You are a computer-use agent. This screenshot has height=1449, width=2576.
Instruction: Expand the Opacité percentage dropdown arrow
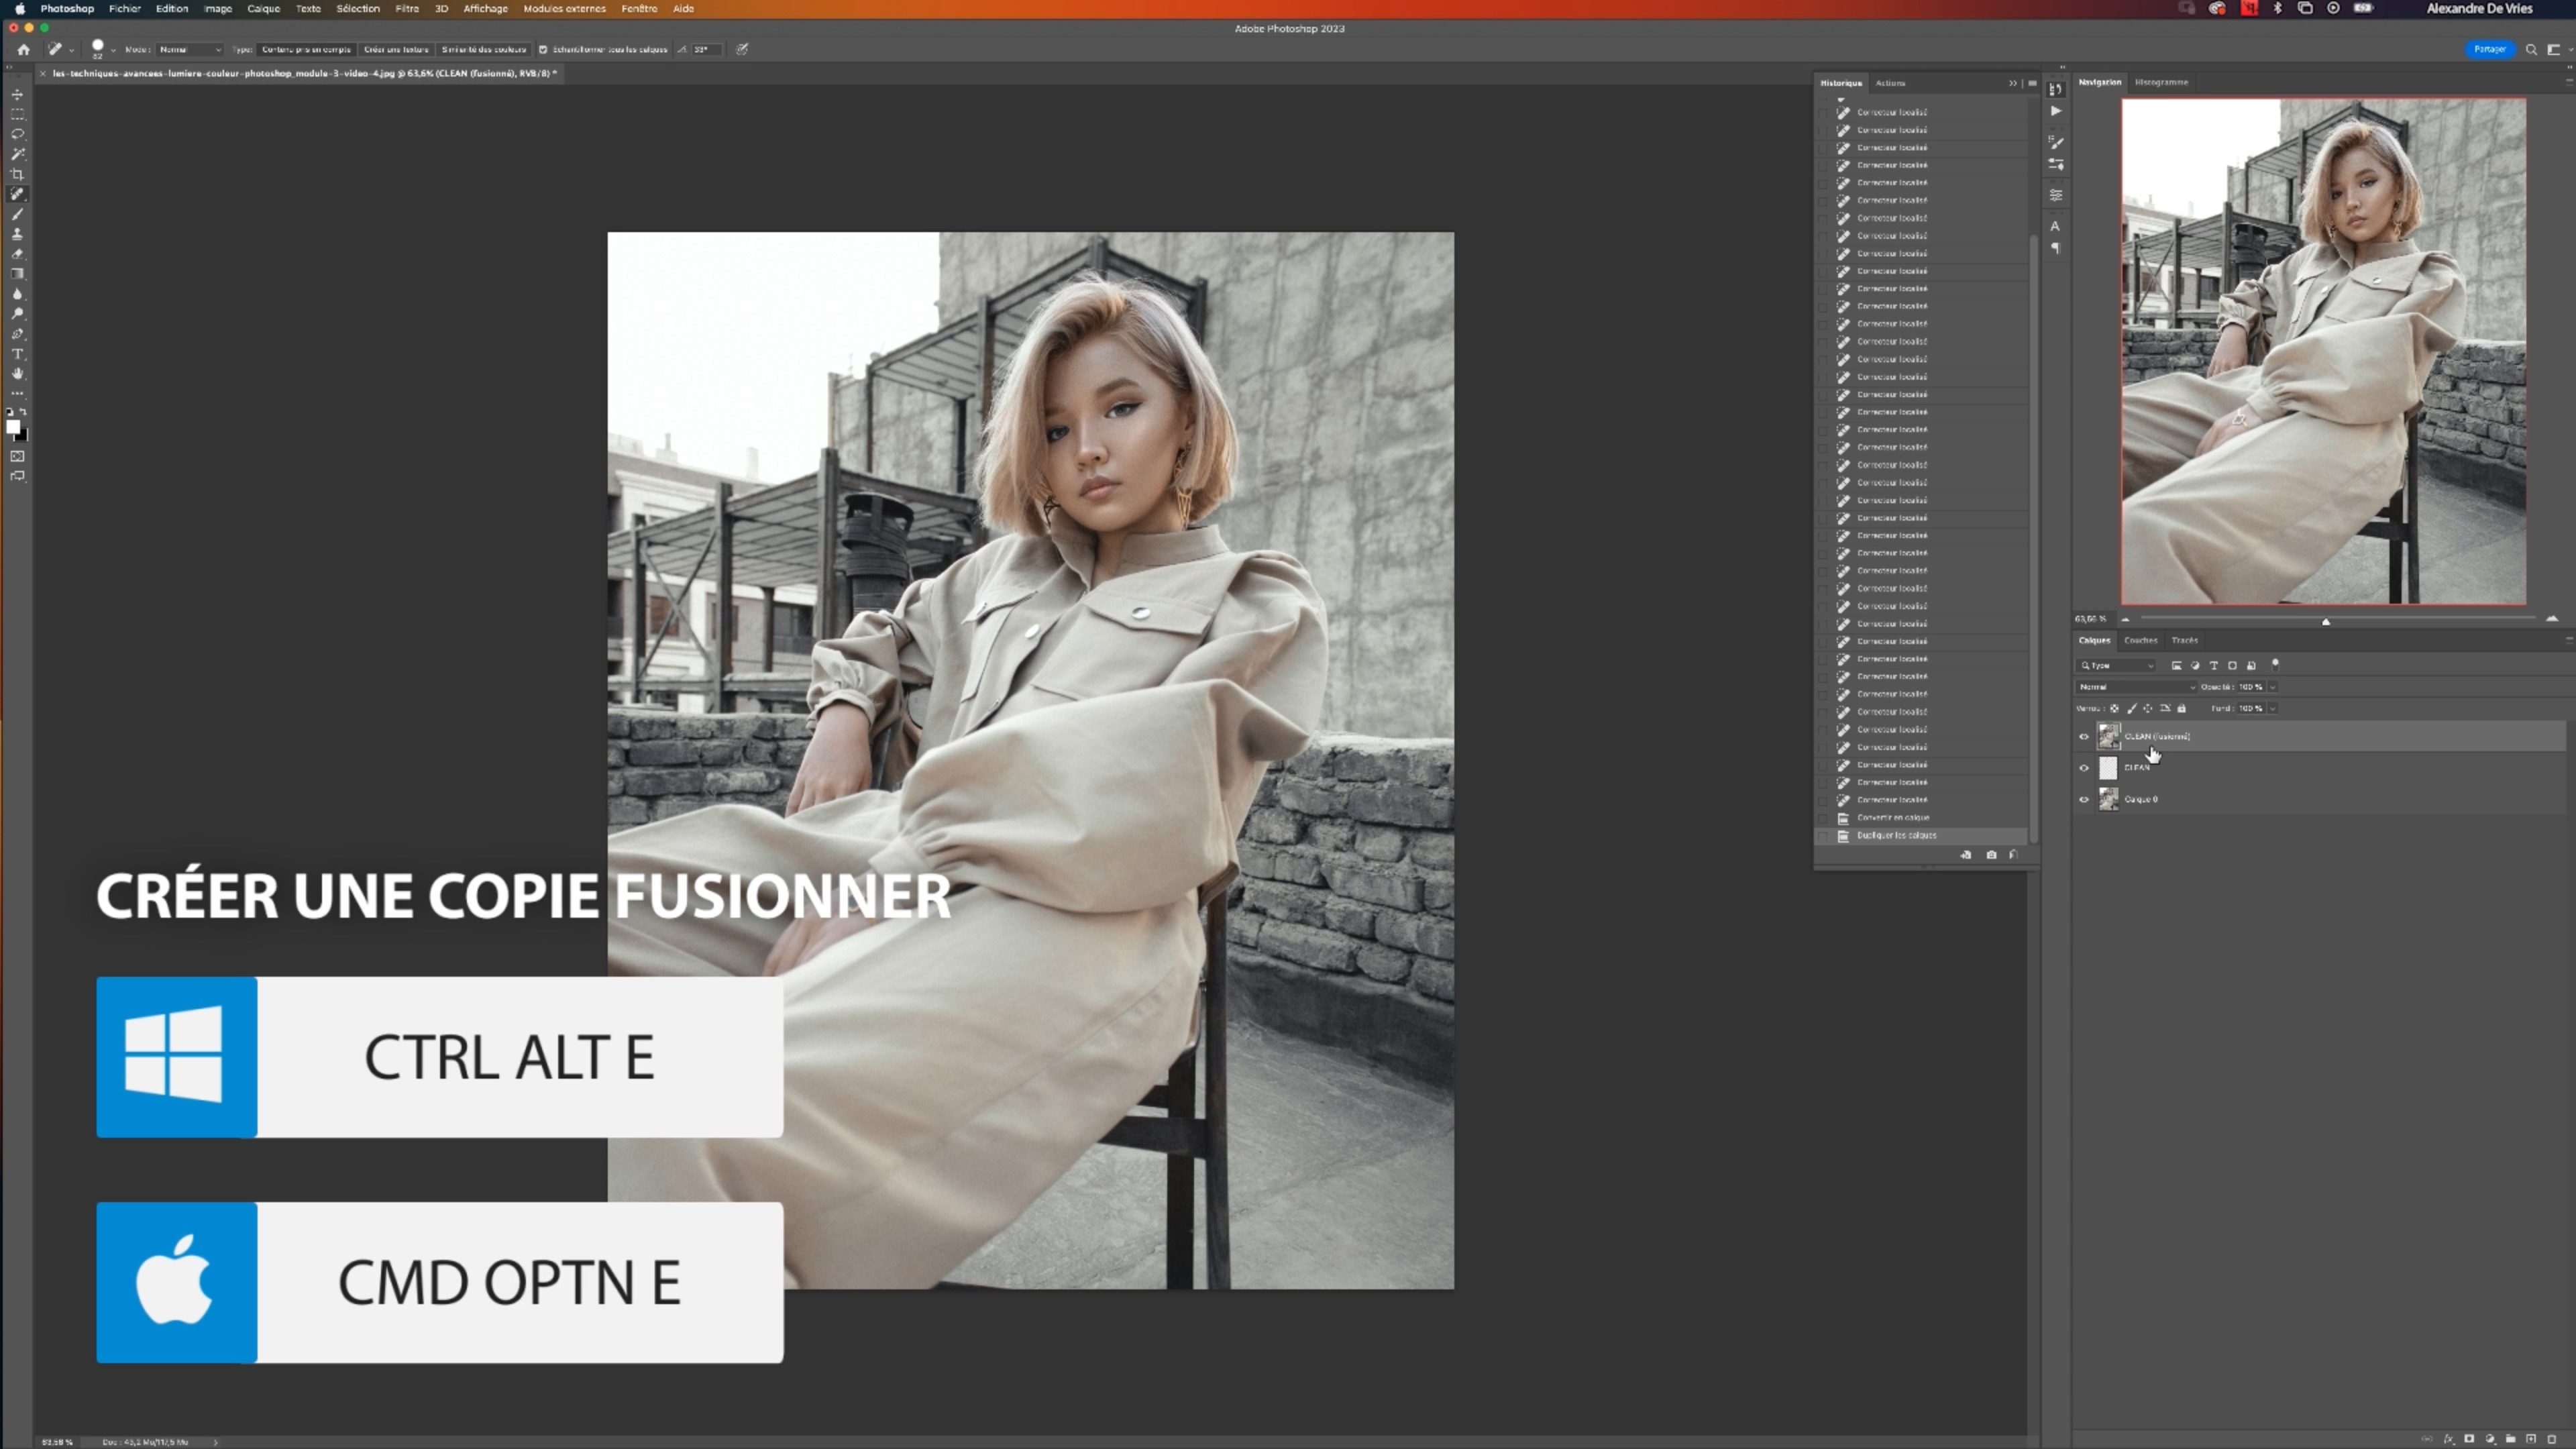pos(2272,687)
